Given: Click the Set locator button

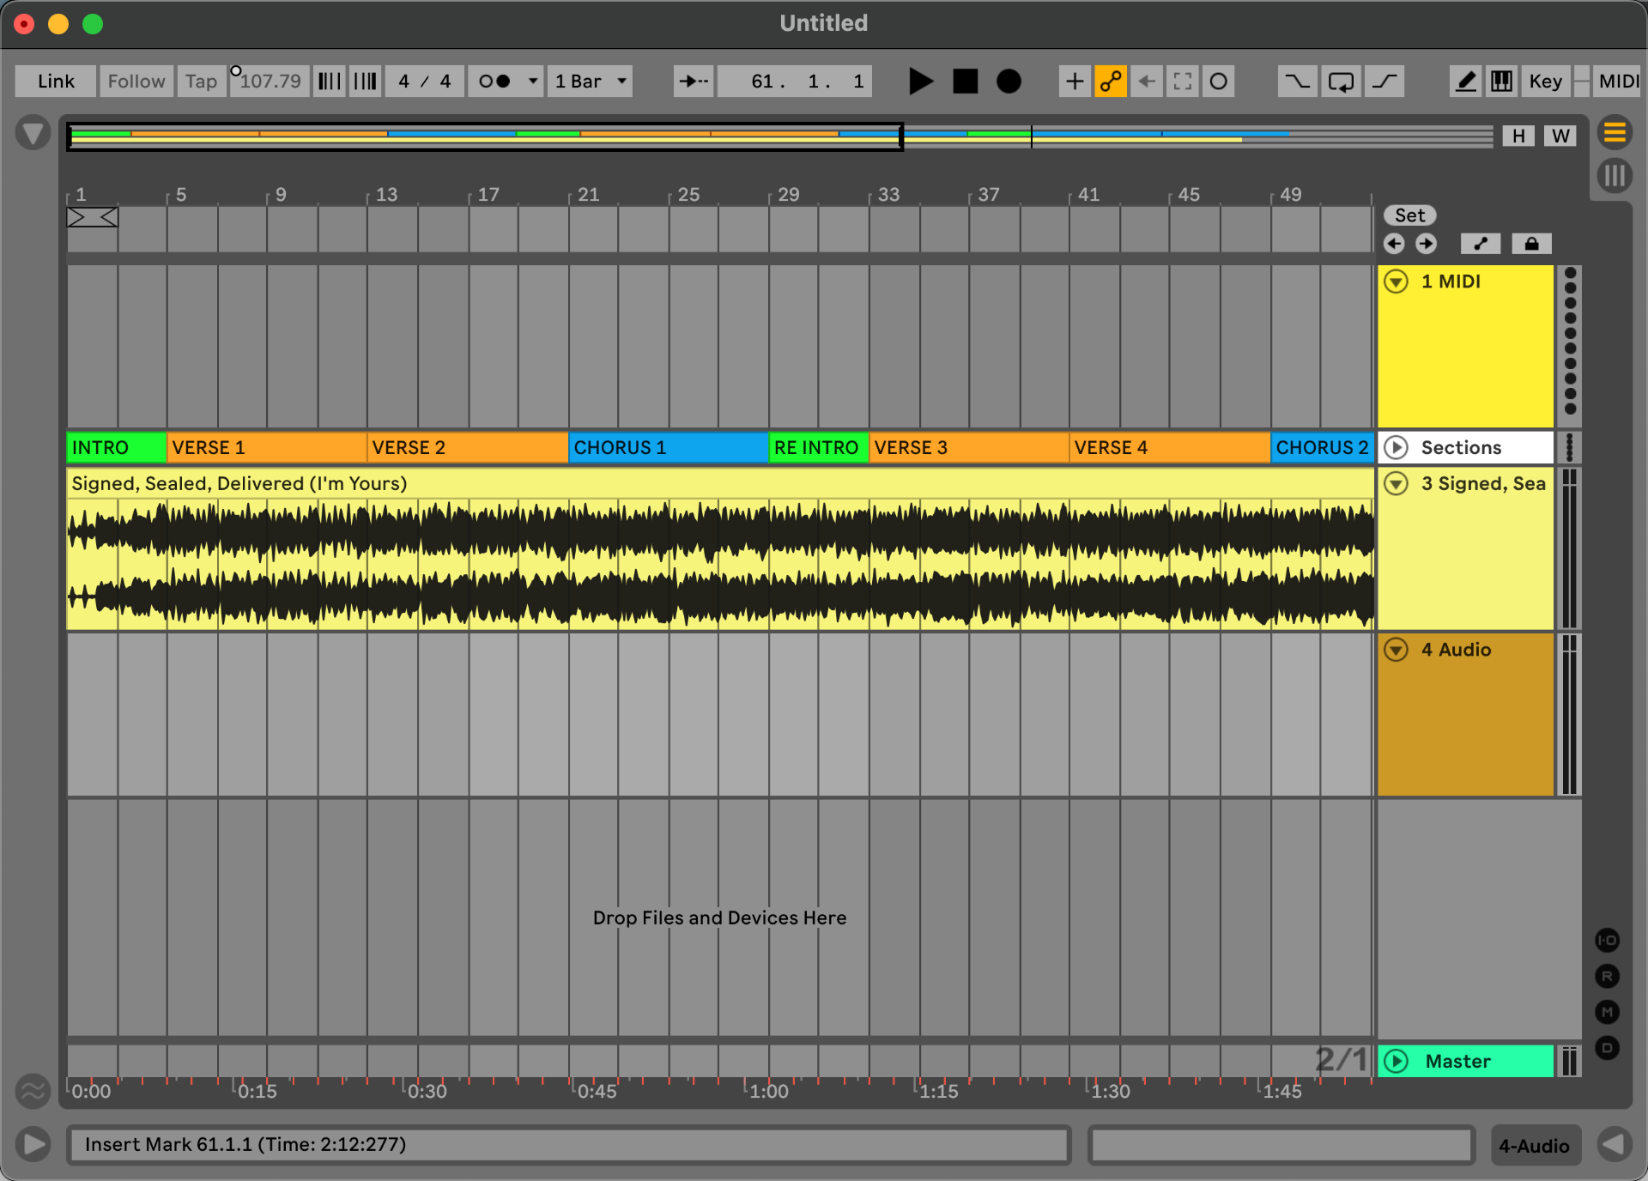Looking at the screenshot, I should [1409, 215].
